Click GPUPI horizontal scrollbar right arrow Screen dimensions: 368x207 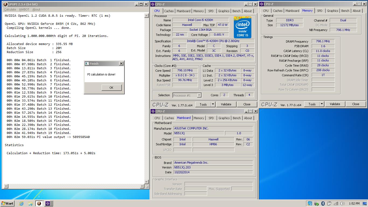click(143, 186)
